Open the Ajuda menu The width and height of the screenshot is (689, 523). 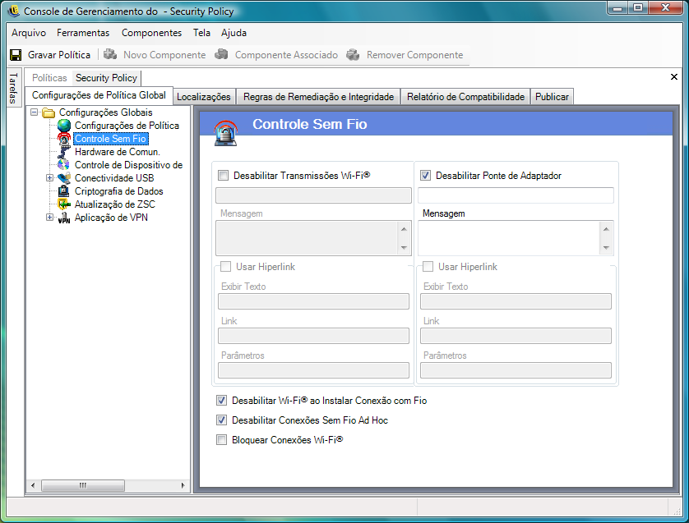click(234, 33)
